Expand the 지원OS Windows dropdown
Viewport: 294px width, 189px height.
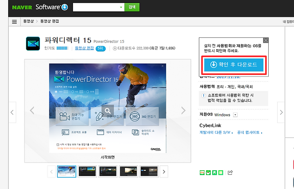click(x=235, y=115)
